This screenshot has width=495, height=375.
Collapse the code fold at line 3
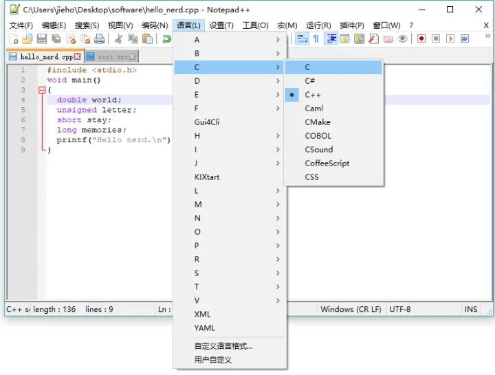42,90
